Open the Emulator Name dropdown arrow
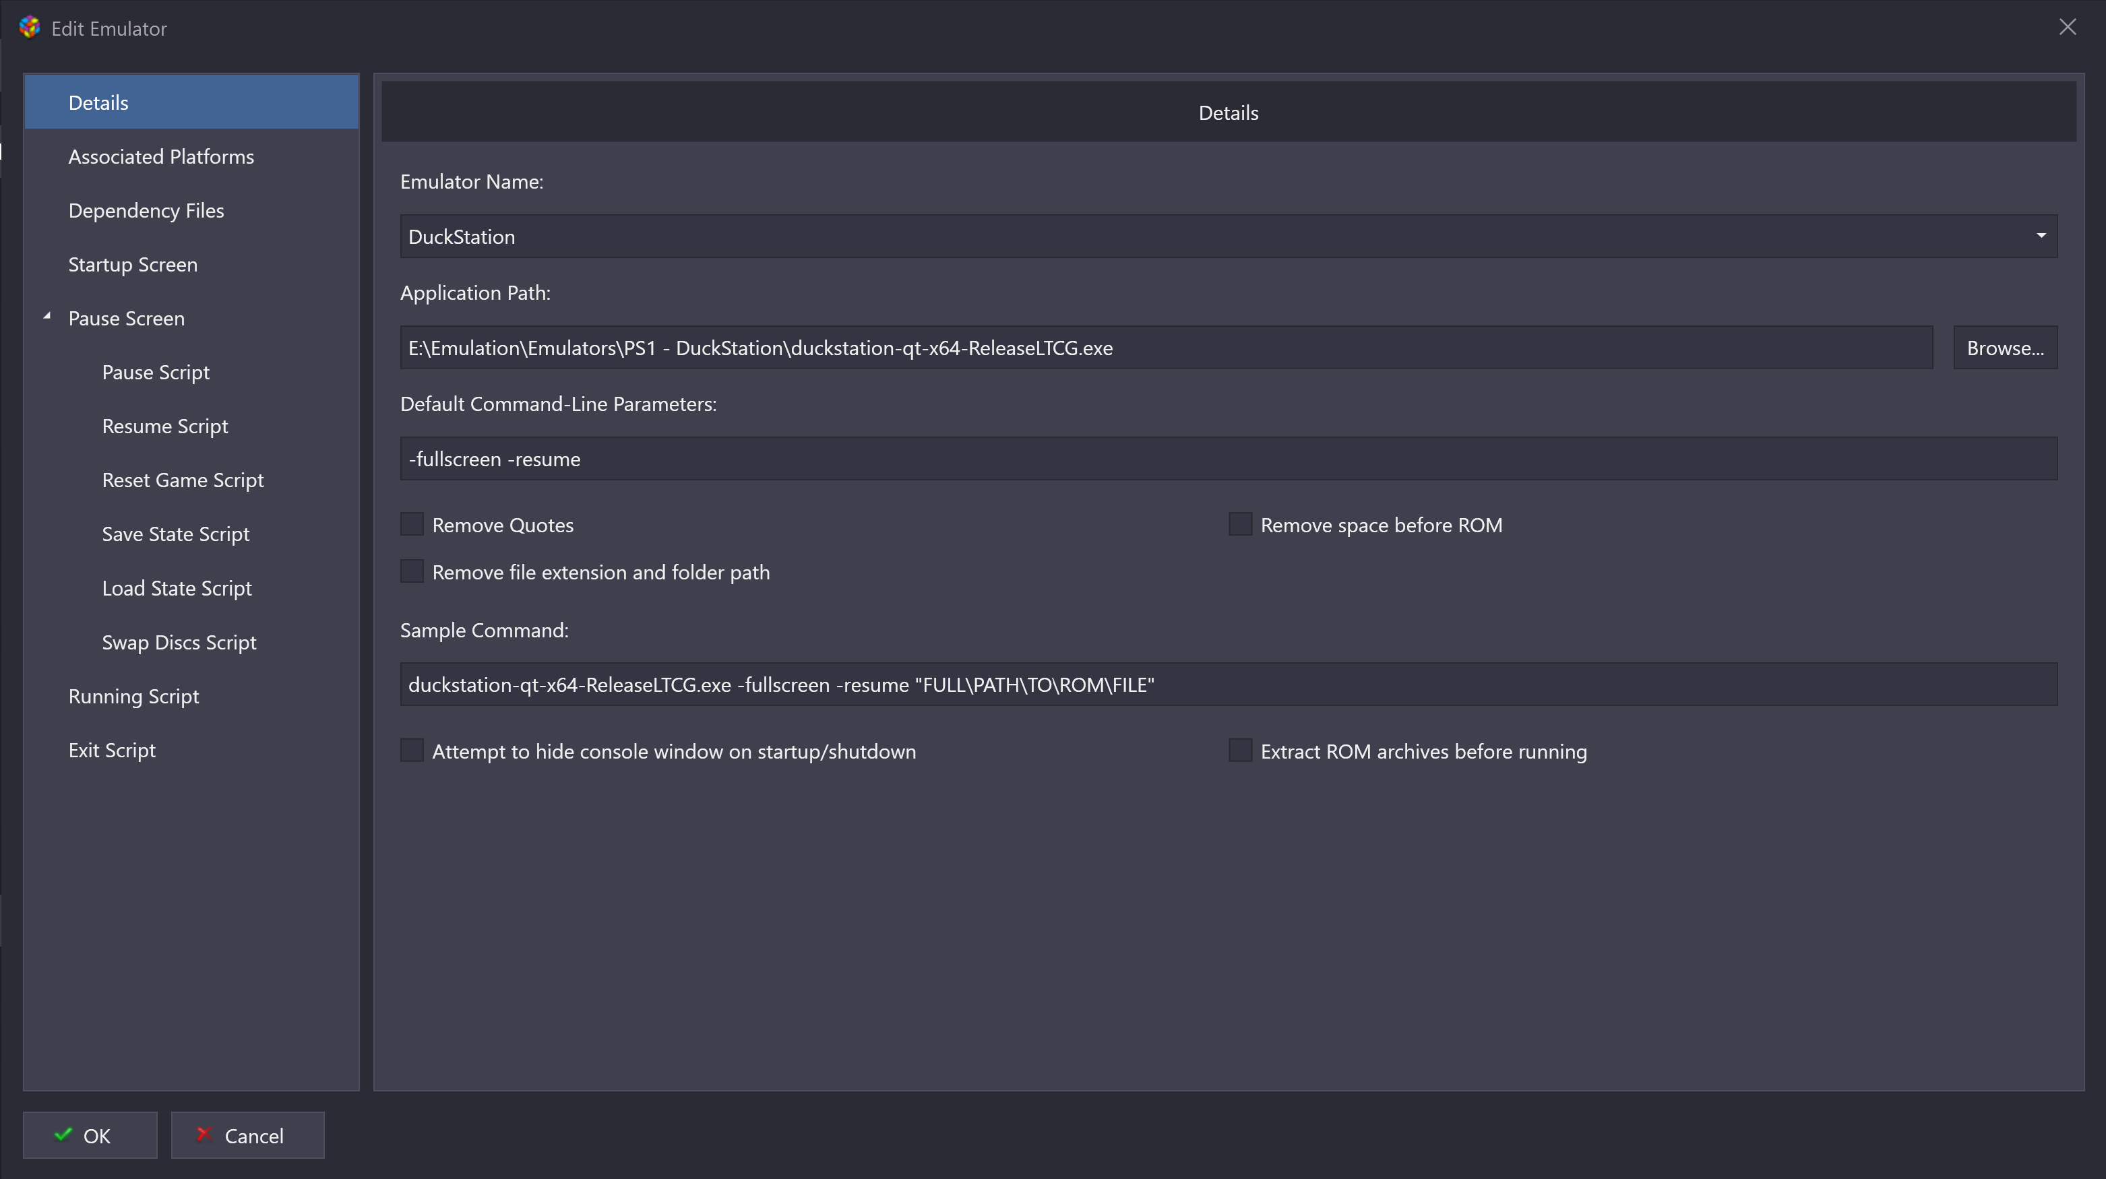Screen dimensions: 2106x1179 2041,236
